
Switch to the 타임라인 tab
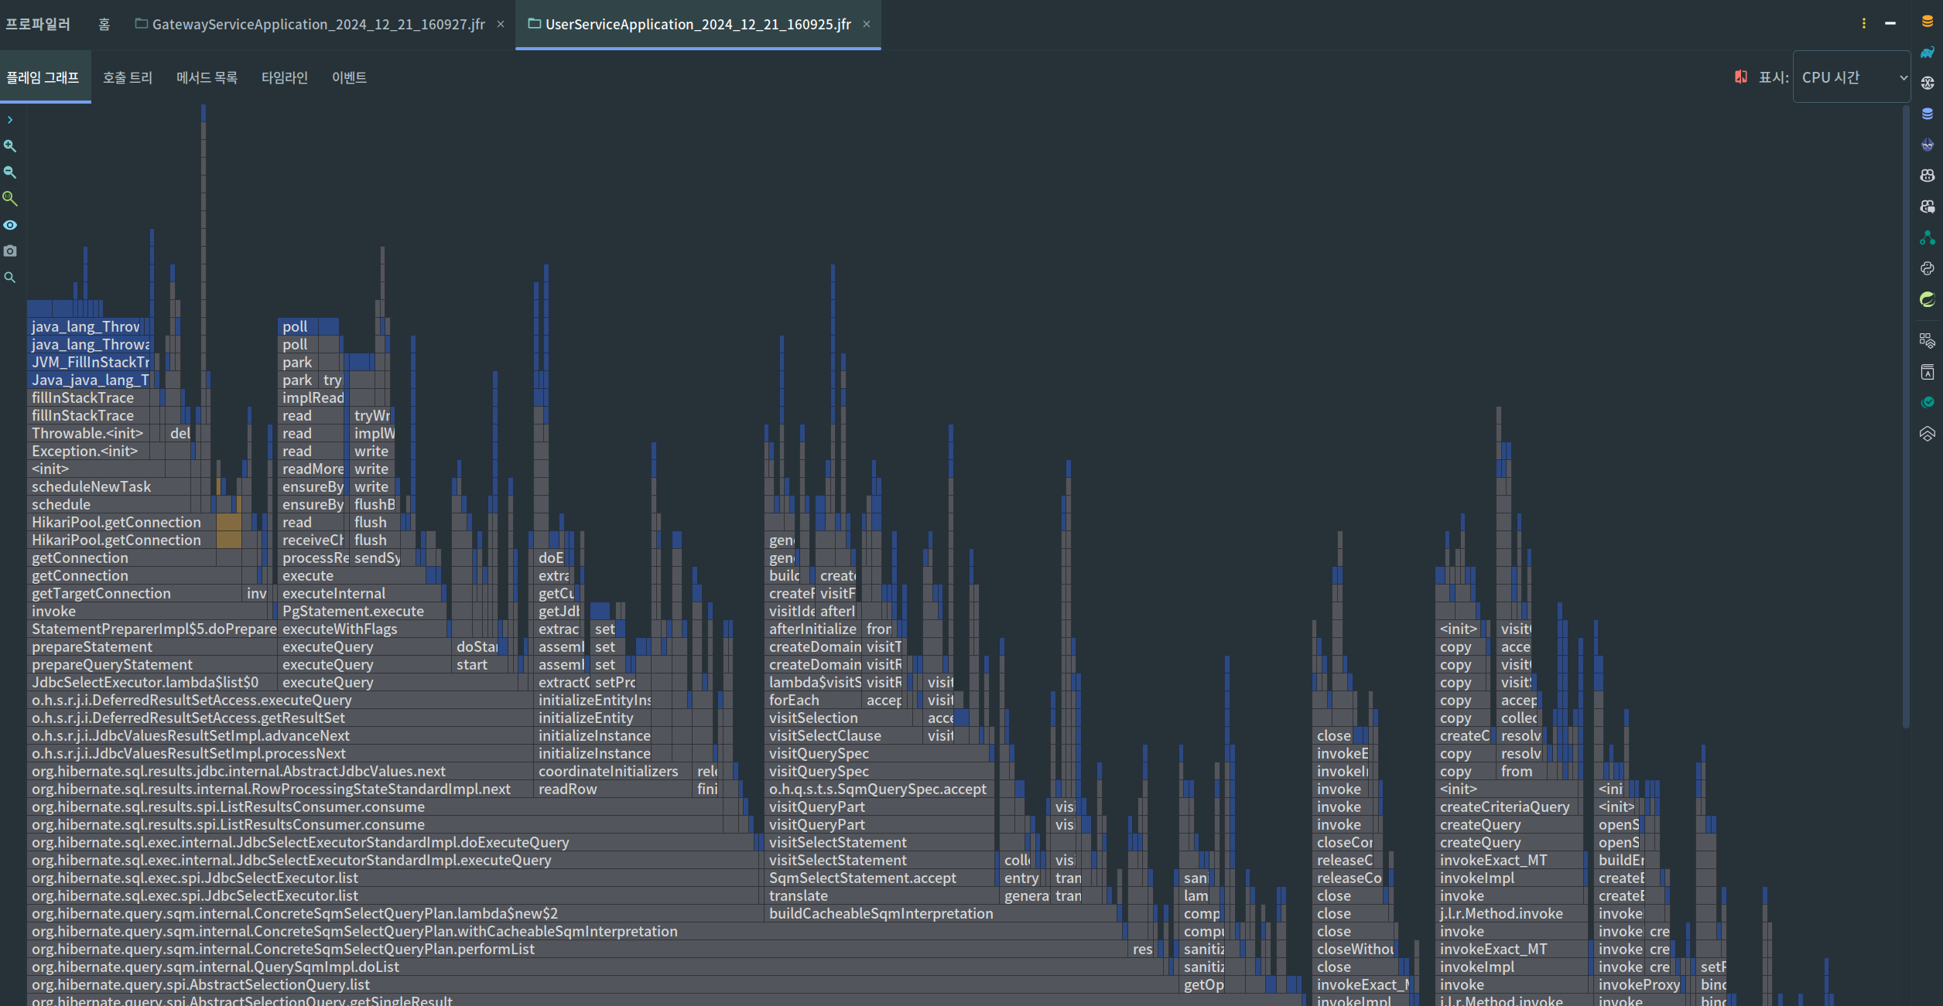point(284,77)
